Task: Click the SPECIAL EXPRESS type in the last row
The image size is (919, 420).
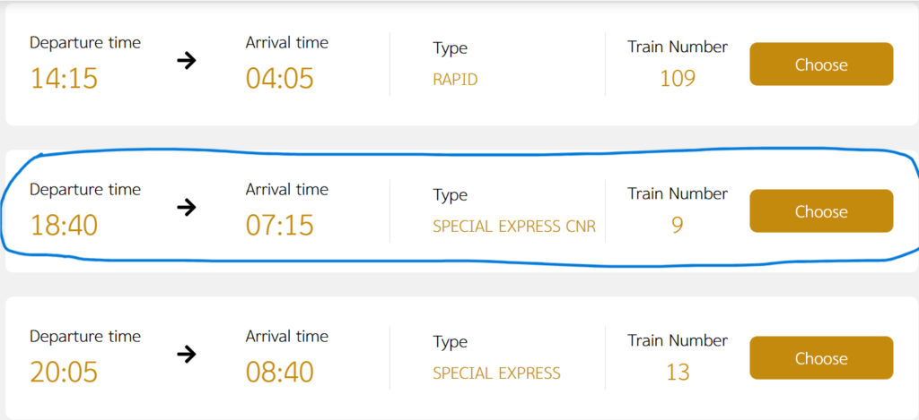Action: pyautogui.click(x=496, y=373)
